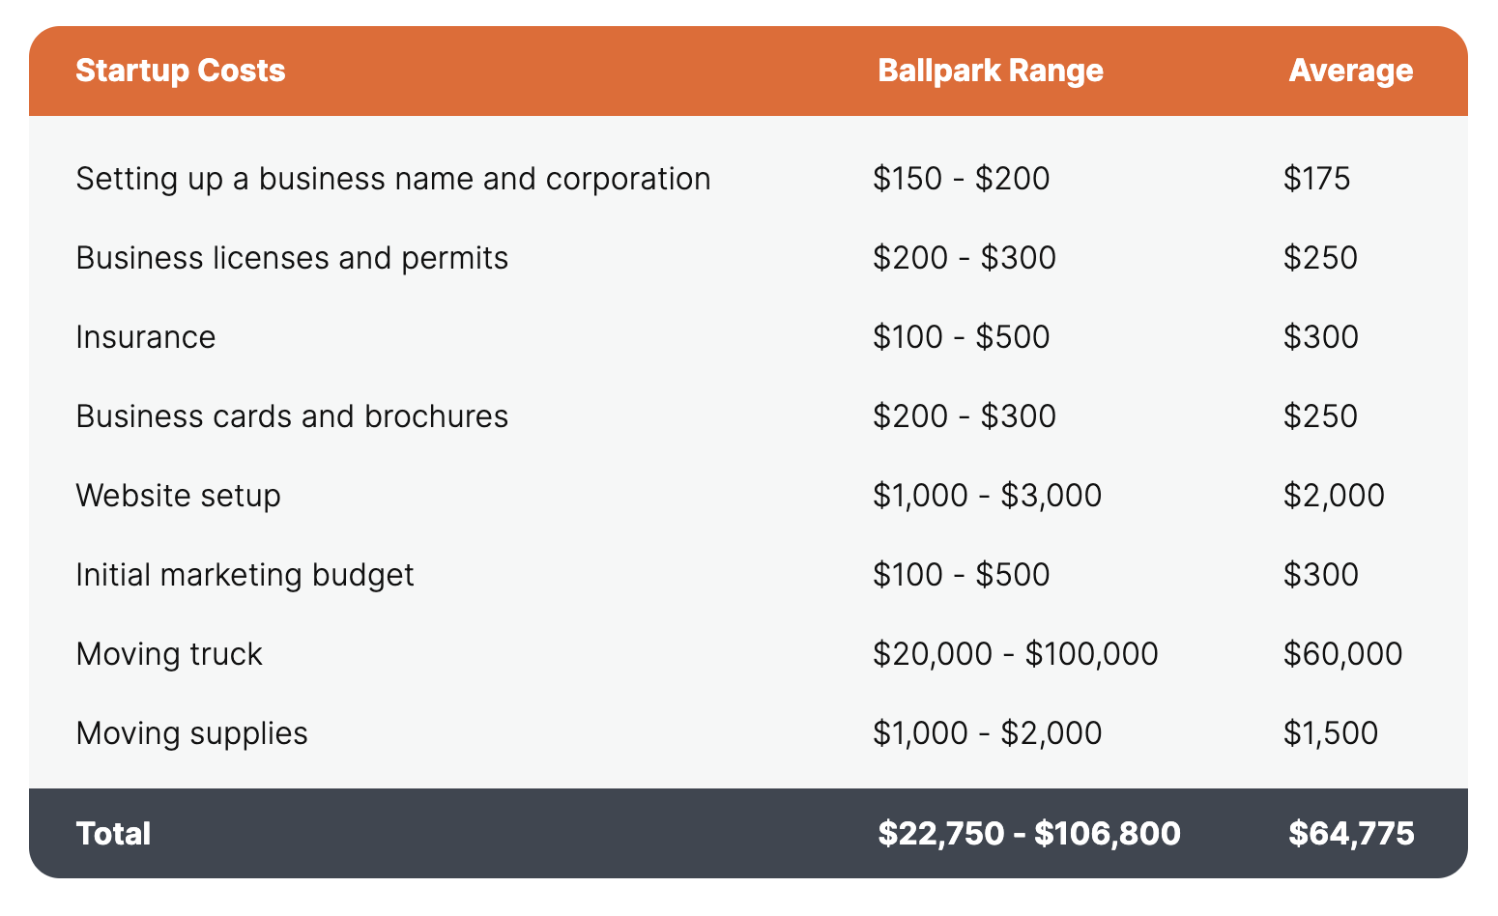Click the $1,000 - $3,000 range cell

pyautogui.click(x=987, y=496)
